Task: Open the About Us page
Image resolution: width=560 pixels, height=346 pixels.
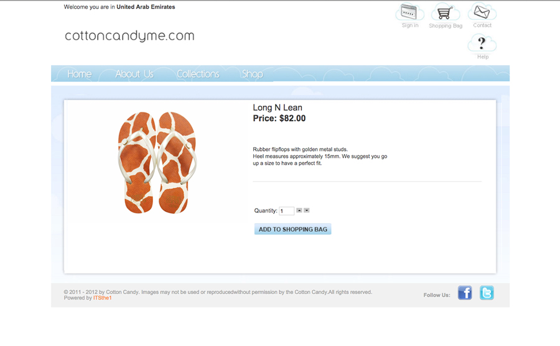Action: 134,74
